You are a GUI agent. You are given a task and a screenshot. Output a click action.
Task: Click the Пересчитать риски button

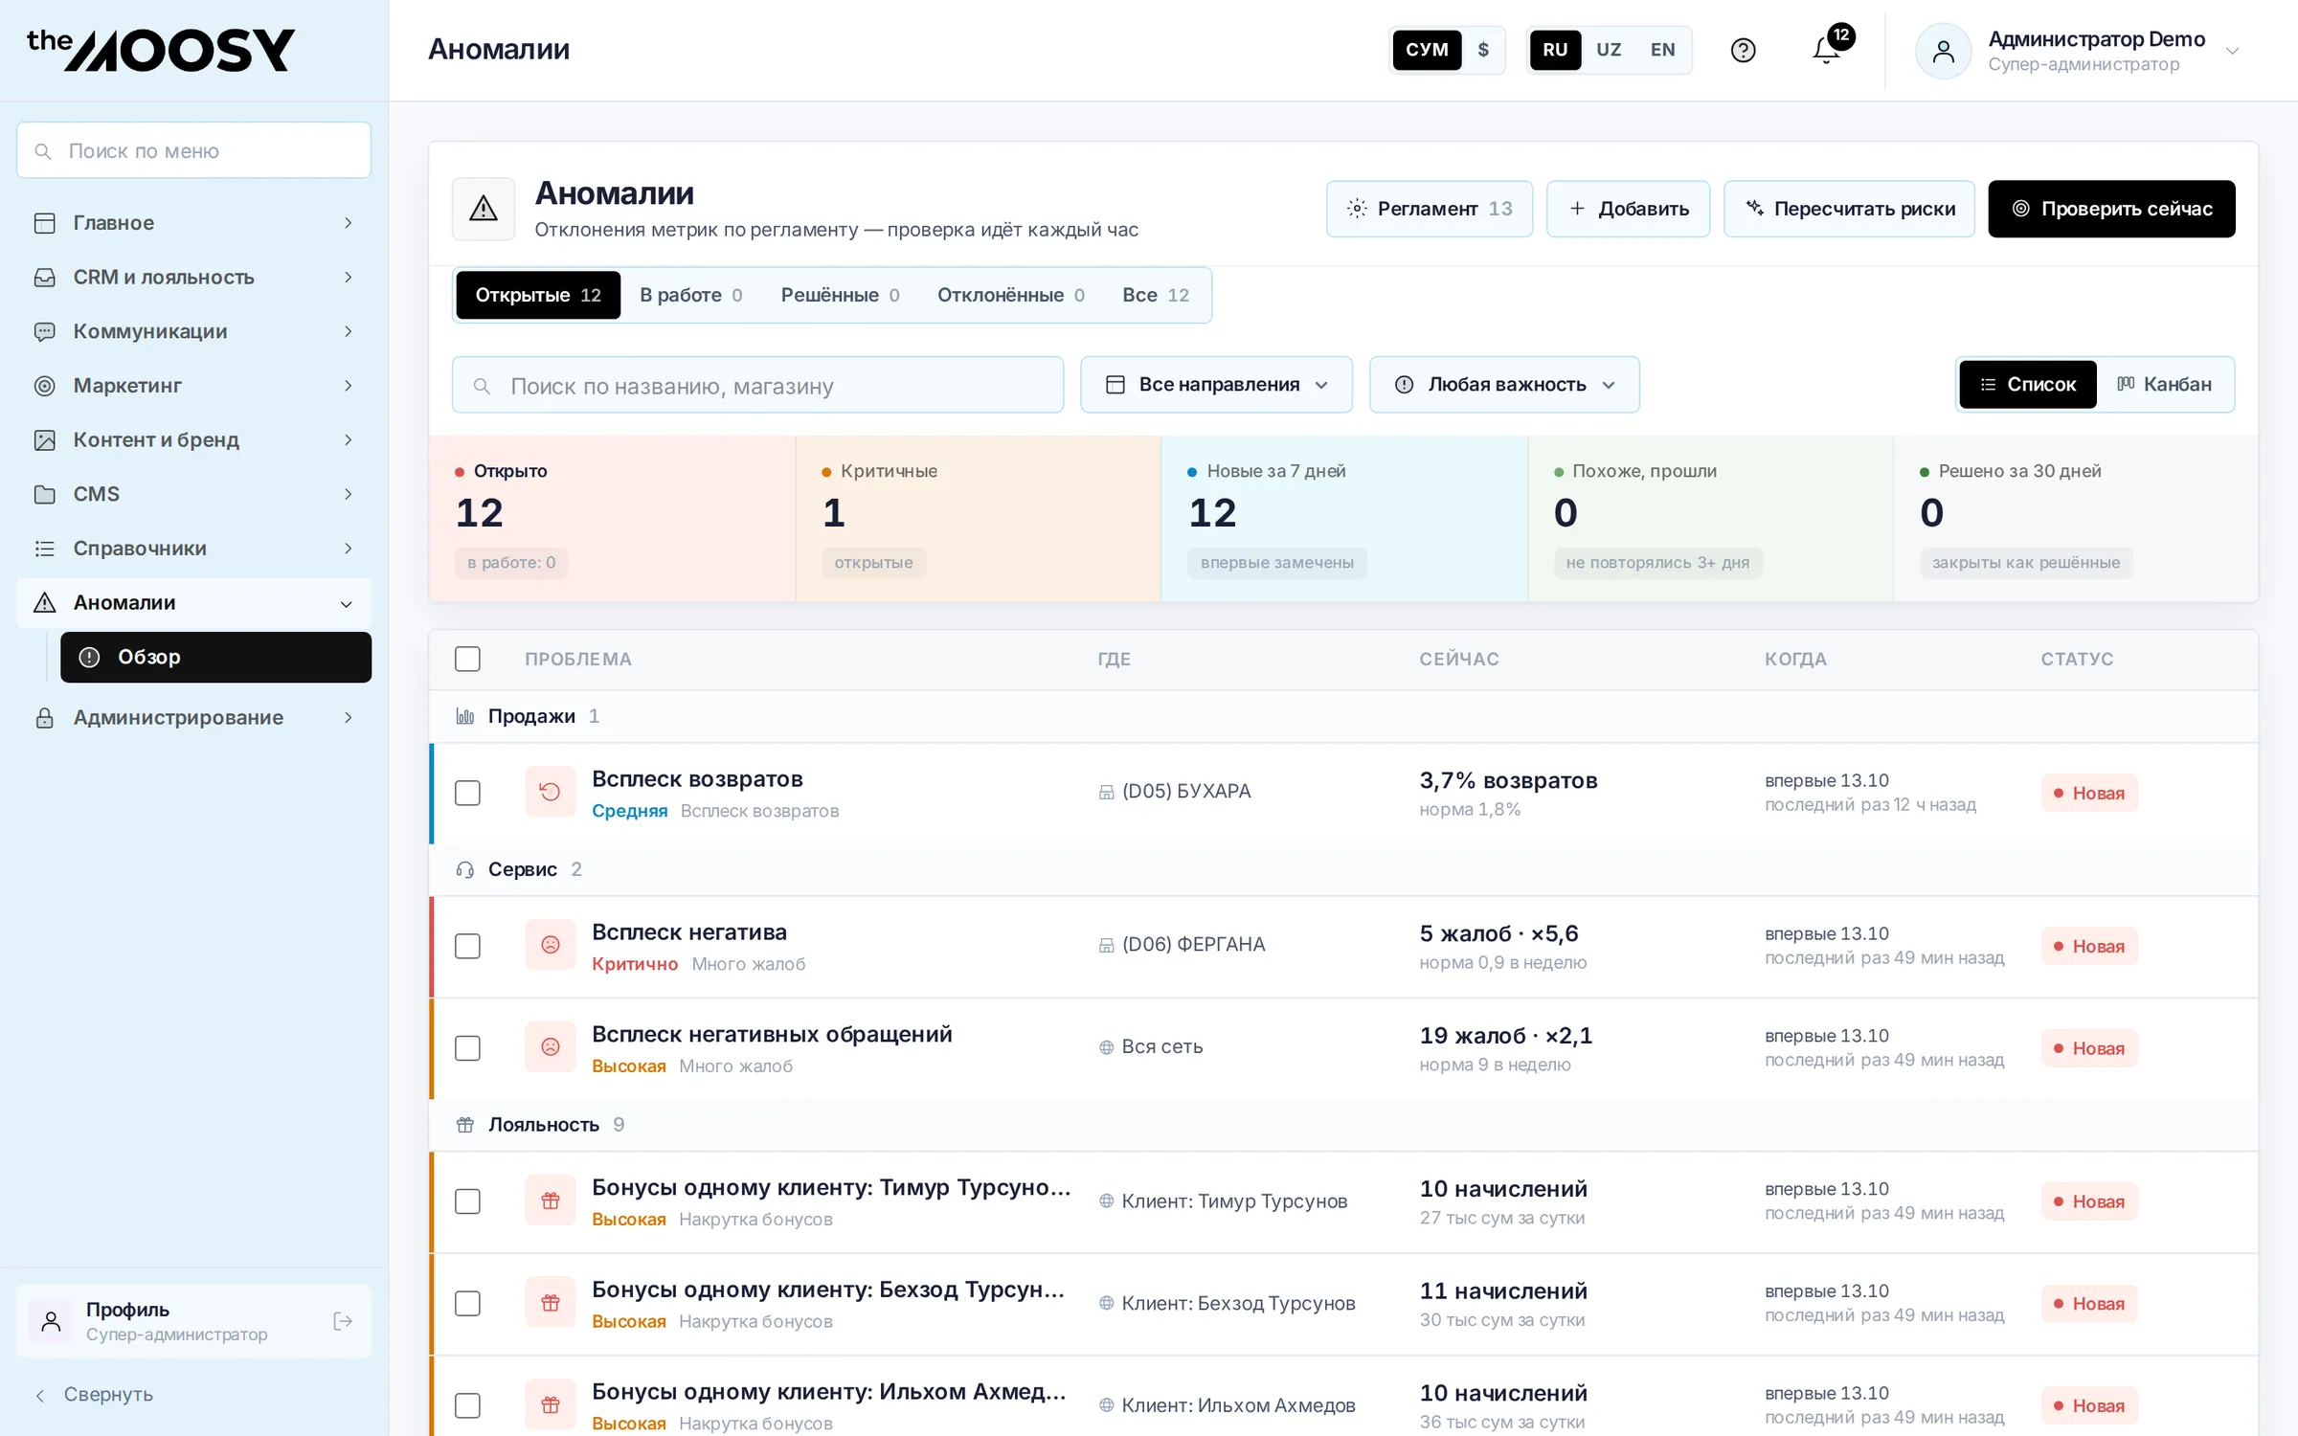[x=1849, y=209]
